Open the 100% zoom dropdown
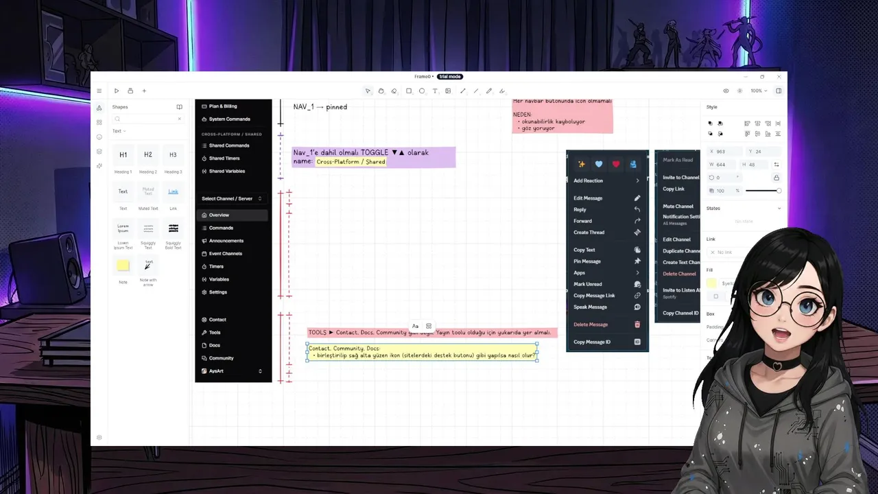This screenshot has height=494, width=878. [x=759, y=91]
